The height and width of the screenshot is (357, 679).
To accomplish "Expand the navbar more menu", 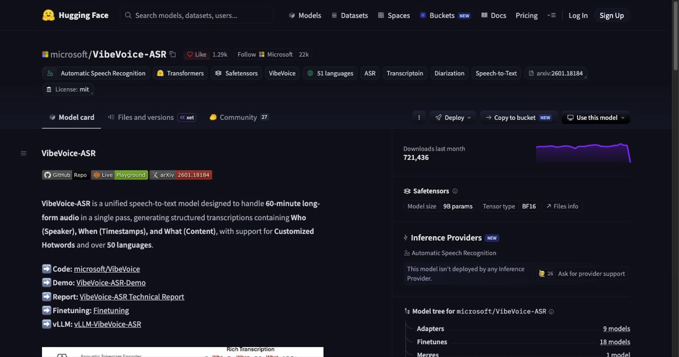I will click(552, 15).
